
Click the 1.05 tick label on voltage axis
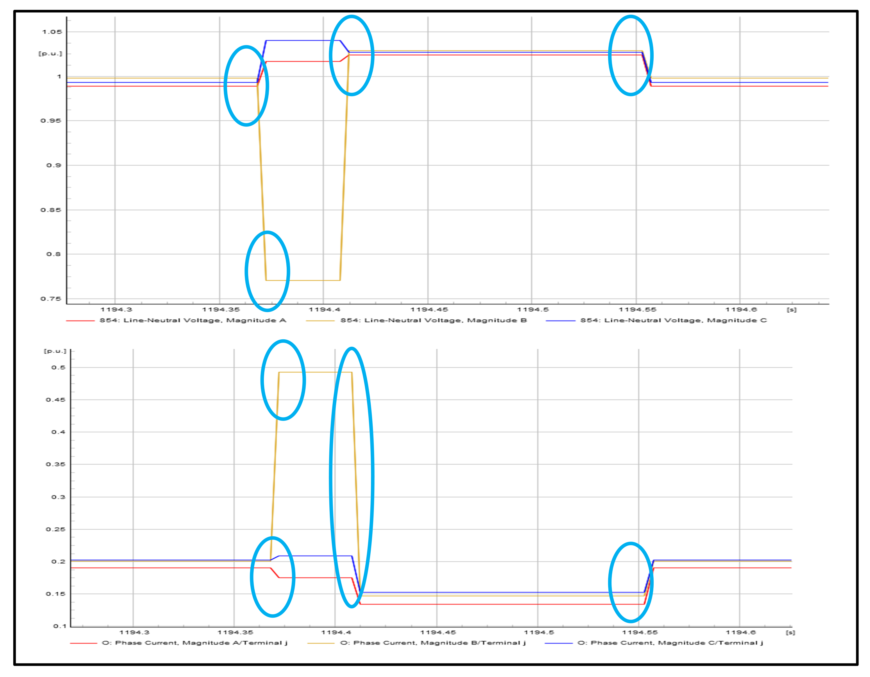(52, 32)
